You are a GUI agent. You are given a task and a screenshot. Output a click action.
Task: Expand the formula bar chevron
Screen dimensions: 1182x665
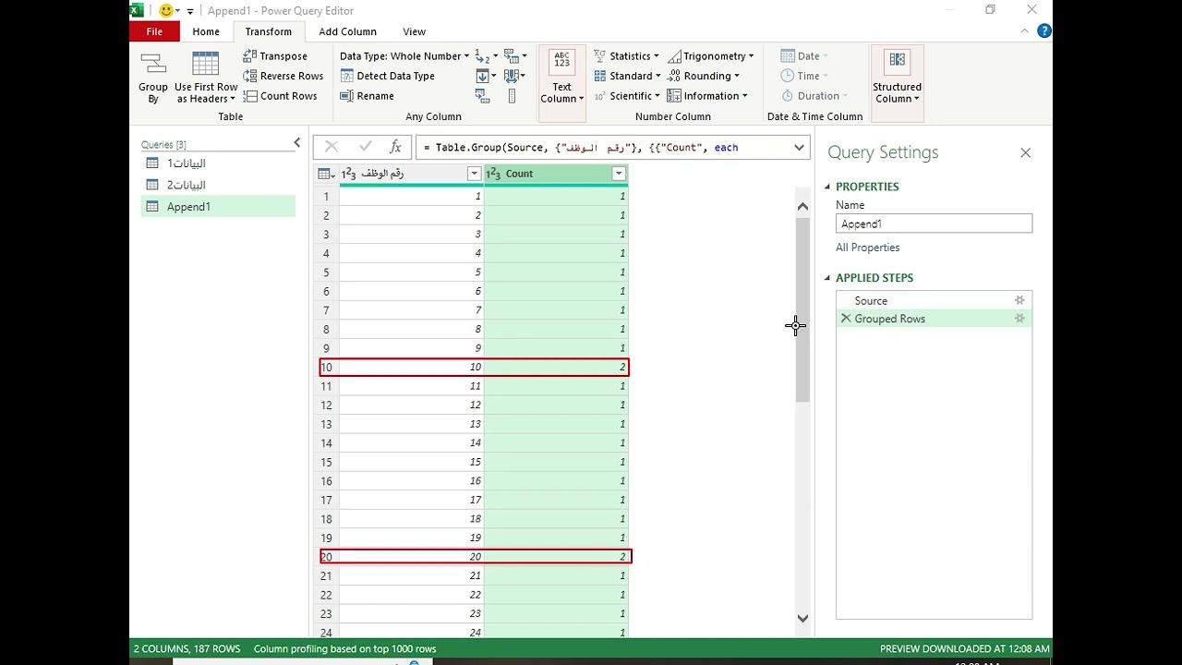coord(799,147)
